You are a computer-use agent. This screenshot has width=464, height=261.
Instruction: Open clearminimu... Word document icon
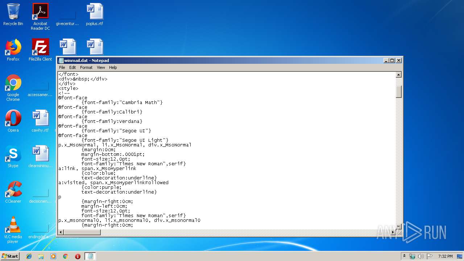[40, 157]
